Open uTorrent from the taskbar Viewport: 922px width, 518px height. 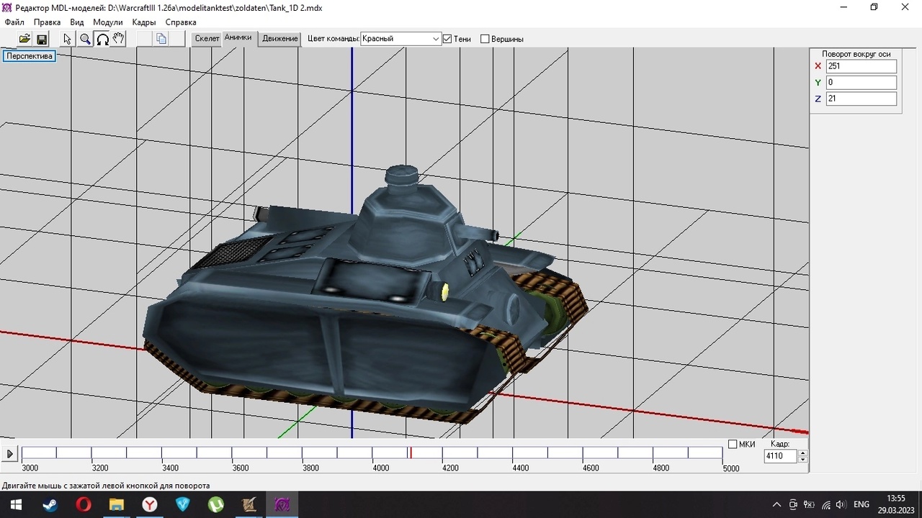coord(216,504)
